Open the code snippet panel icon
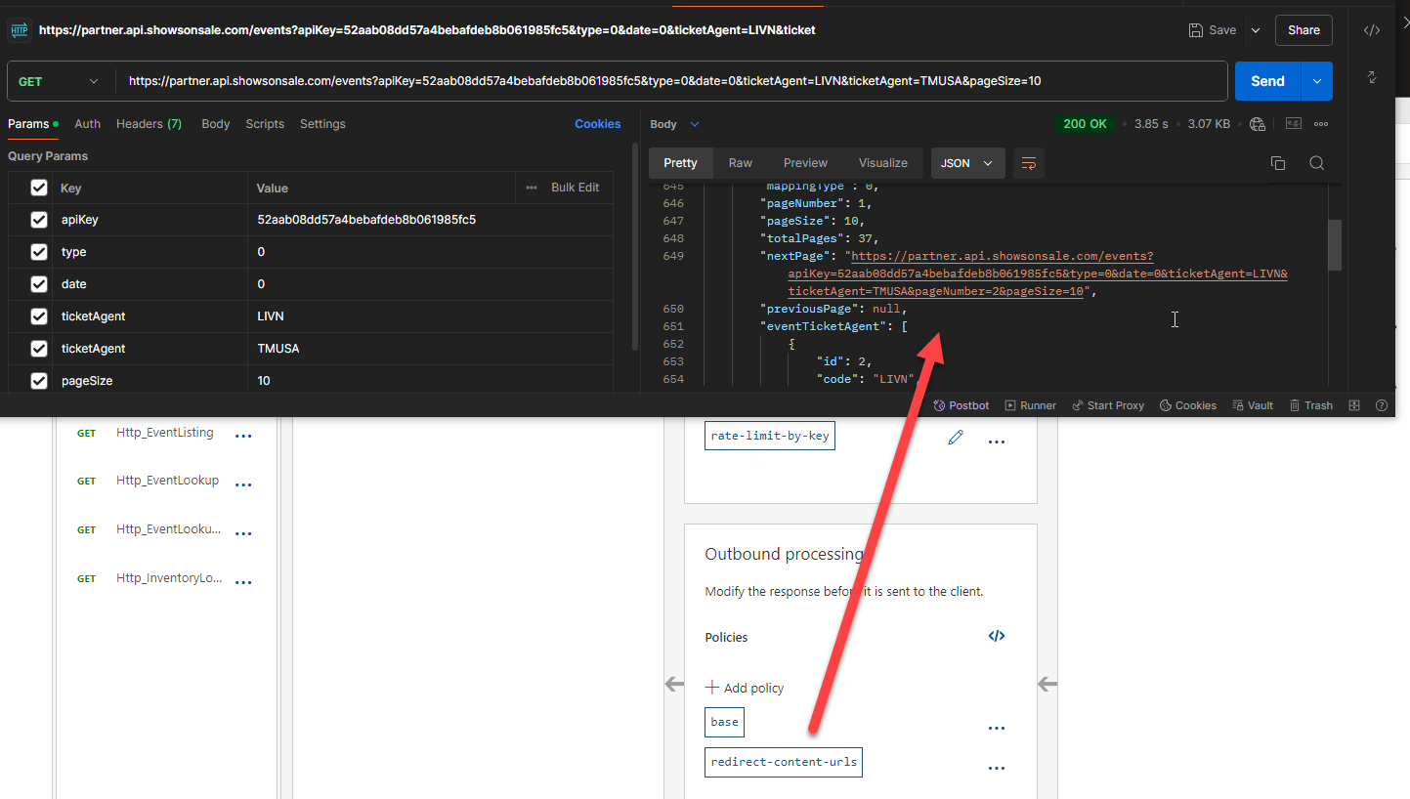The height and width of the screenshot is (799, 1410). coord(1372,30)
